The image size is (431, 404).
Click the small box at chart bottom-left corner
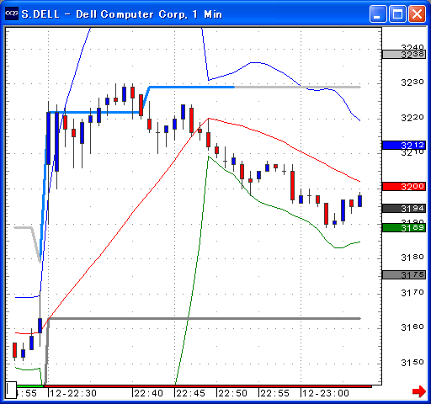pyautogui.click(x=11, y=390)
